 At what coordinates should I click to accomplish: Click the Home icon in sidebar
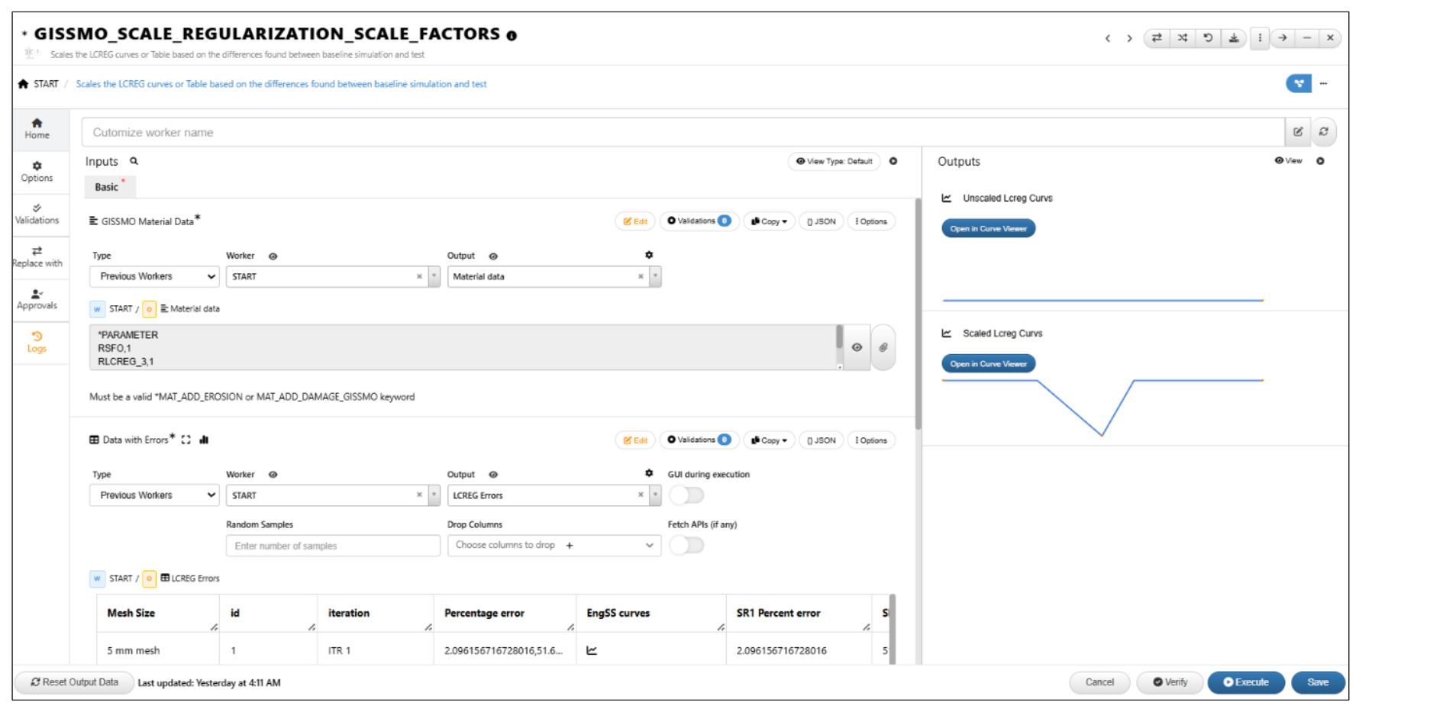37,128
